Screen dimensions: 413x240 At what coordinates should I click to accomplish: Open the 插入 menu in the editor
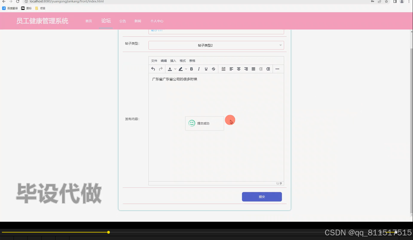pyautogui.click(x=173, y=61)
